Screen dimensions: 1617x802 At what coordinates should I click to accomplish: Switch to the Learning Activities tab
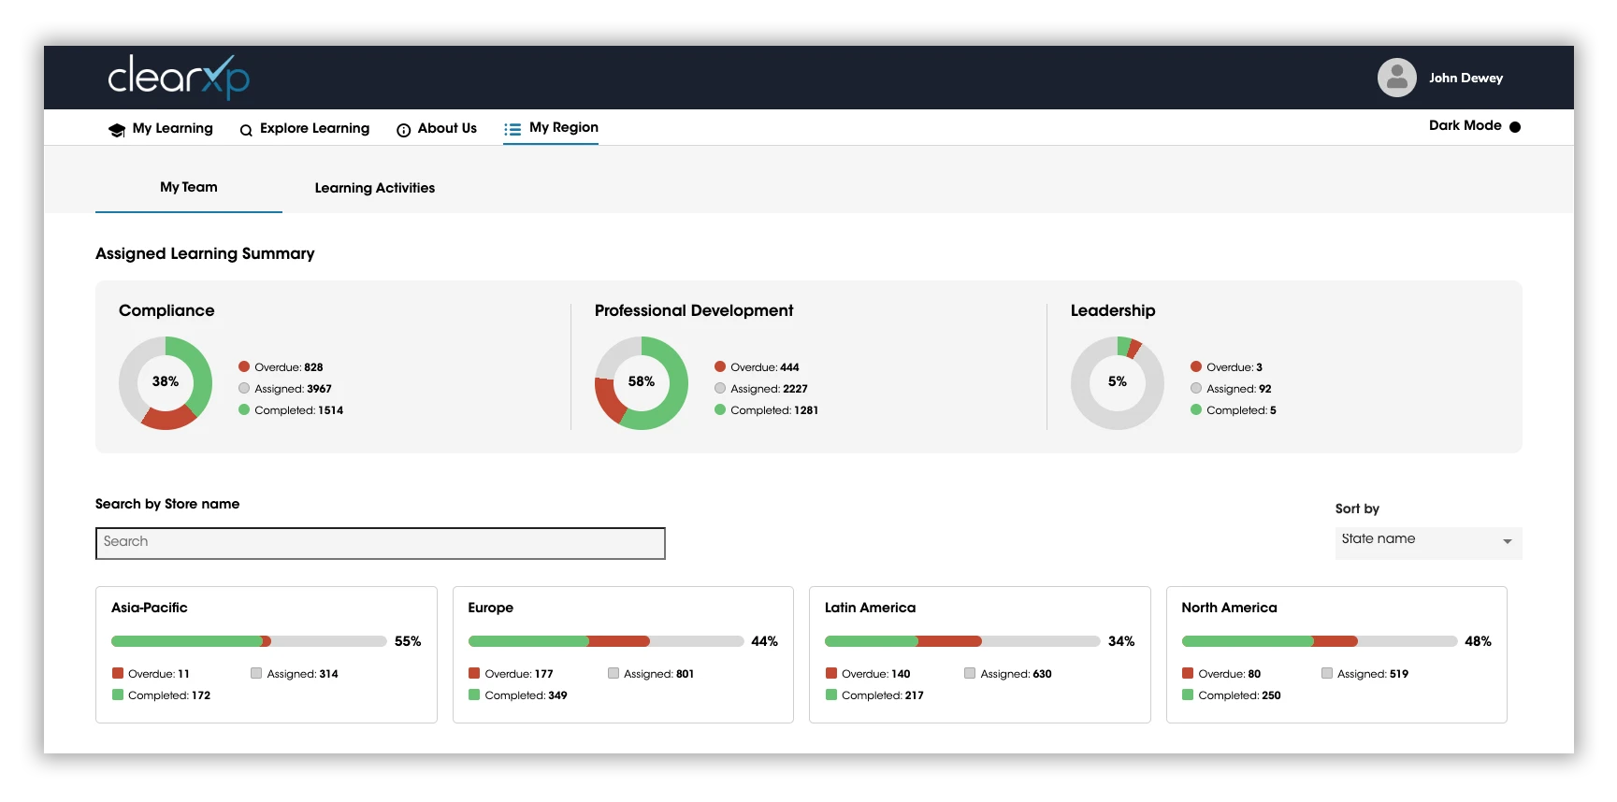coord(374,188)
